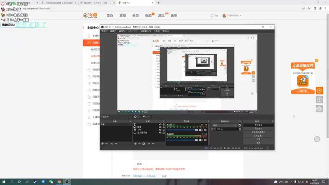
Task: Click the 下载 phone download icon
Action: click(214, 16)
